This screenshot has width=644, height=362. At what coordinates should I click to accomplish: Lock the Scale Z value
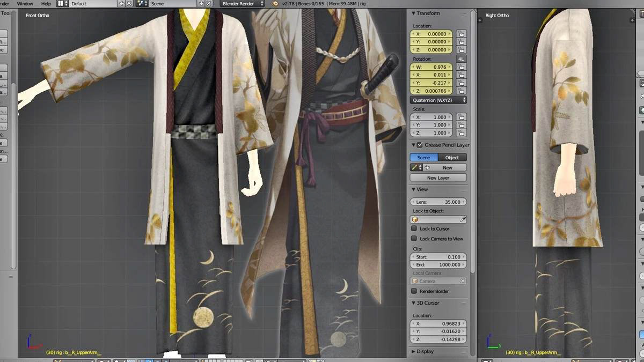pos(462,133)
